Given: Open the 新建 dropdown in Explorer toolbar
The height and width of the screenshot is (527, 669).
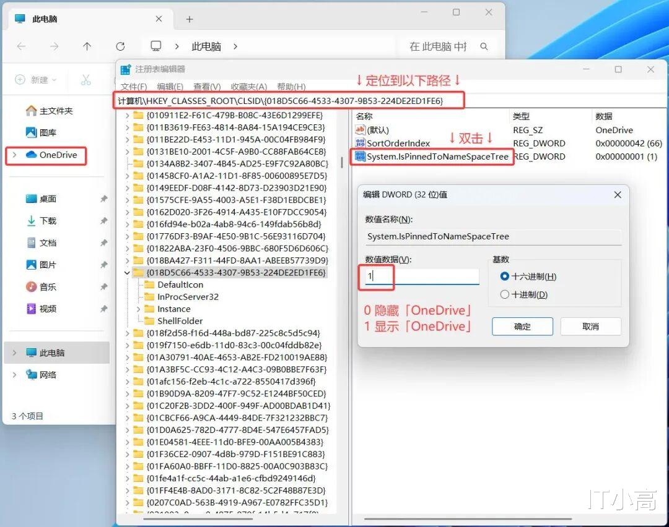Looking at the screenshot, I should point(36,80).
